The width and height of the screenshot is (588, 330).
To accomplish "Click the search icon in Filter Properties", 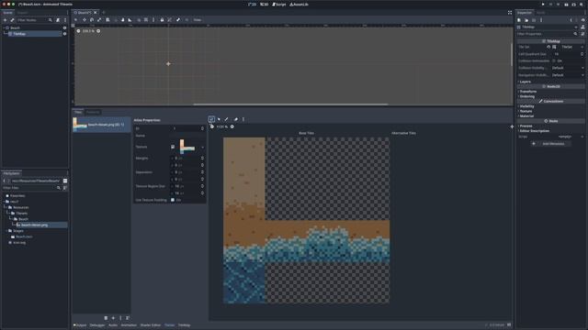I will pos(576,34).
